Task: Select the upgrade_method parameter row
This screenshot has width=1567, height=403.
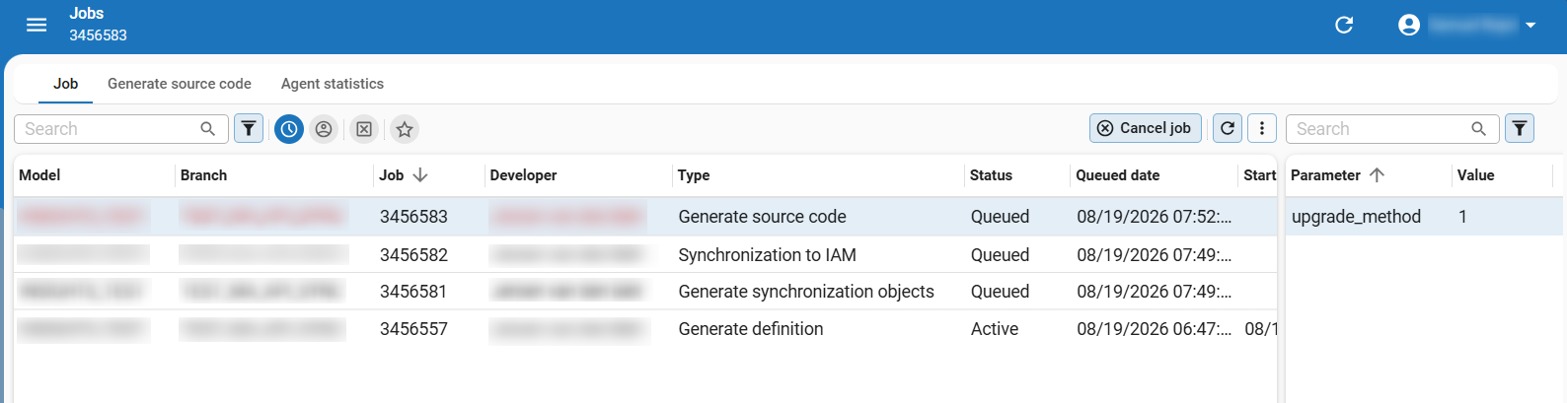Action: pos(1424,217)
